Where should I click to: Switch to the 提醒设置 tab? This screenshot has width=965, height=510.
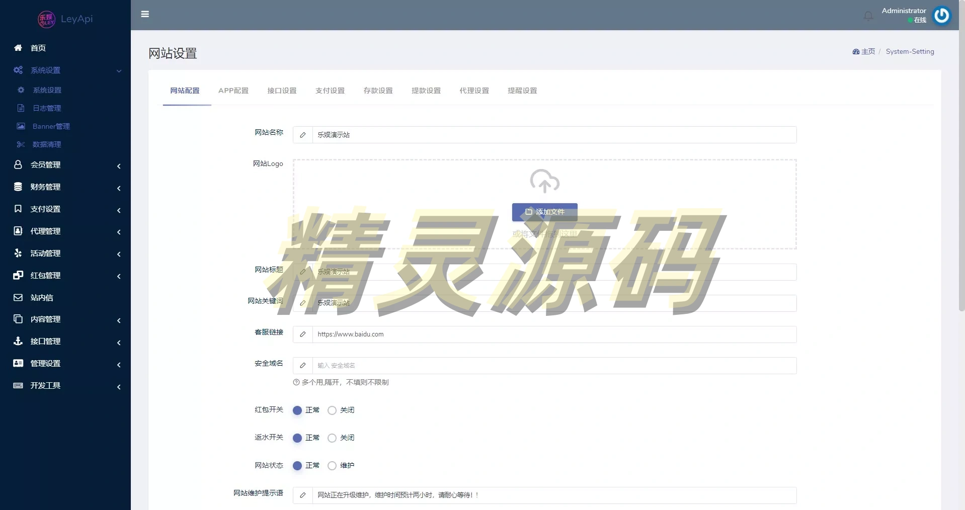[522, 91]
